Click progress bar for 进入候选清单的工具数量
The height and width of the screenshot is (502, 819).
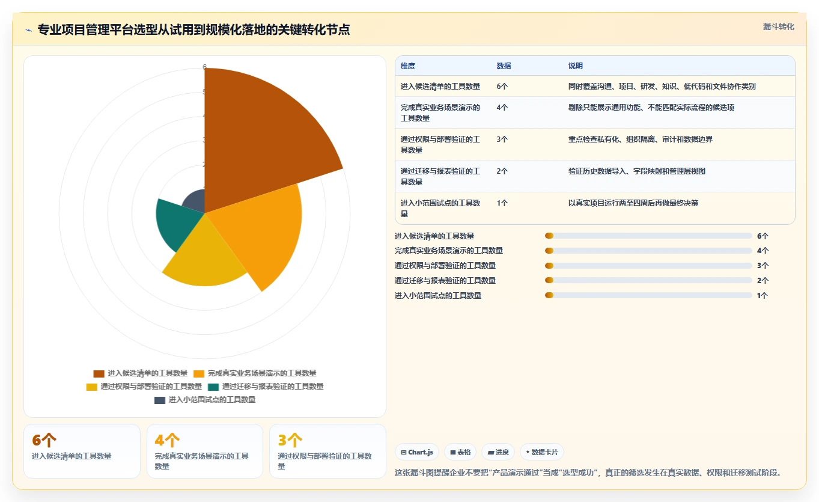pyautogui.click(x=648, y=236)
